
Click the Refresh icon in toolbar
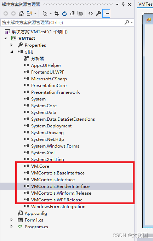pyautogui.click(x=64, y=13)
